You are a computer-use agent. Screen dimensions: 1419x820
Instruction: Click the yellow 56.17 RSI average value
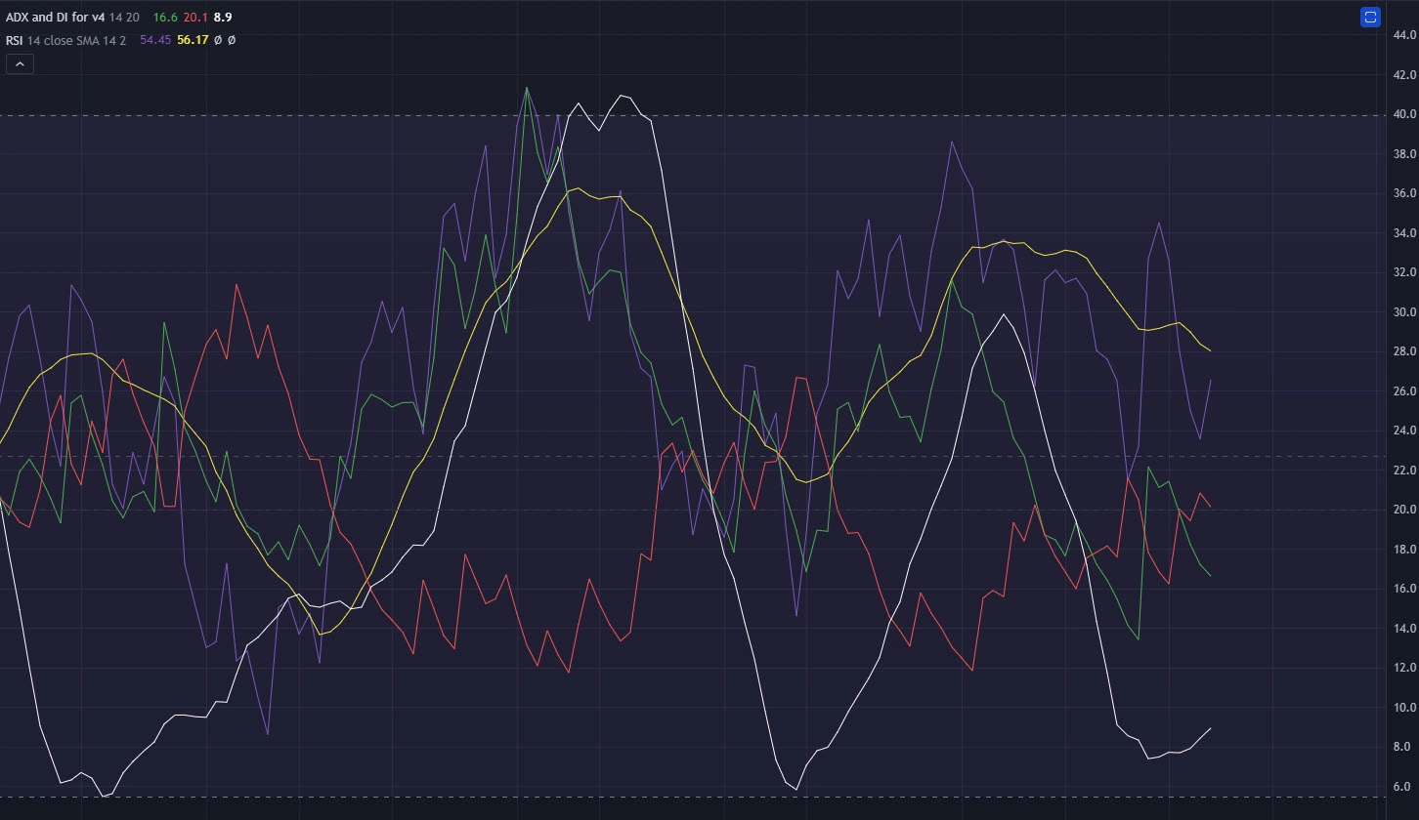(x=193, y=40)
